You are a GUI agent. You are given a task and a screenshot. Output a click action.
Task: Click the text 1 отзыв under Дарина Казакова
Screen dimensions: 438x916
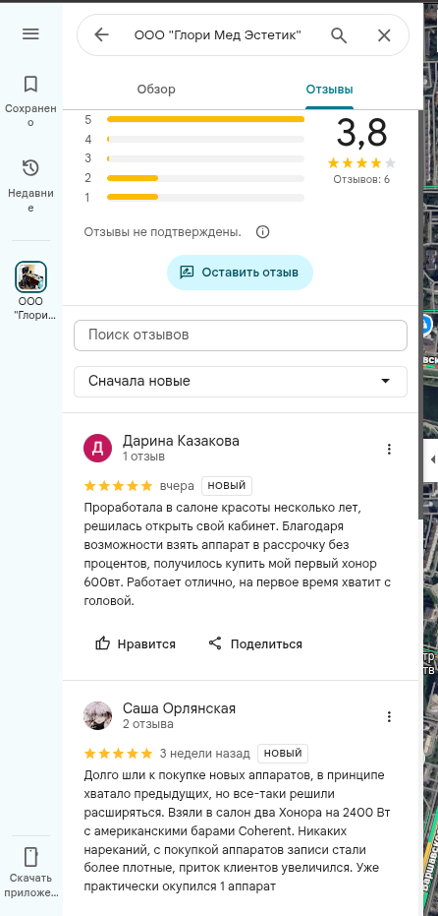143,457
